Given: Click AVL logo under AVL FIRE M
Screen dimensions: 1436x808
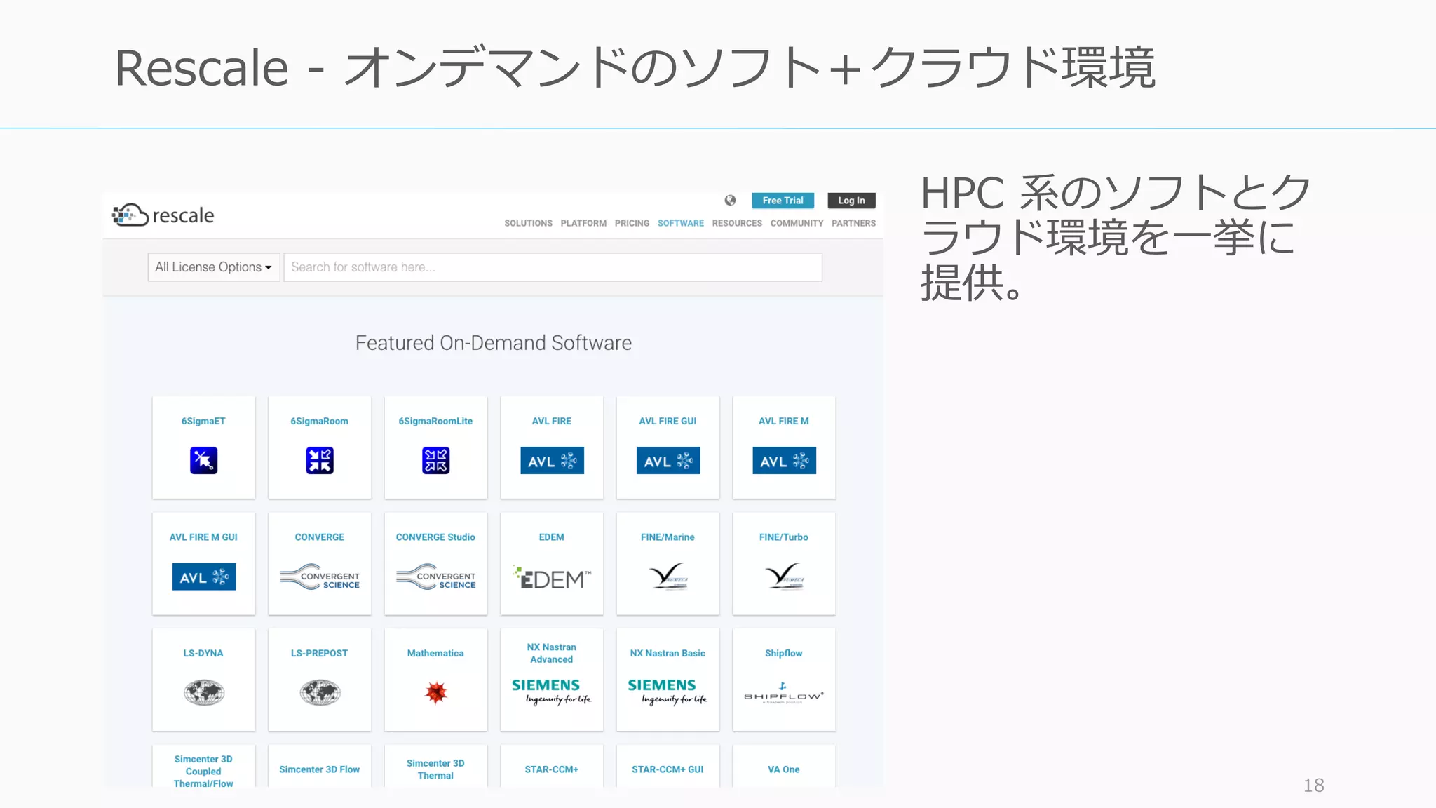Looking at the screenshot, I should click(784, 461).
